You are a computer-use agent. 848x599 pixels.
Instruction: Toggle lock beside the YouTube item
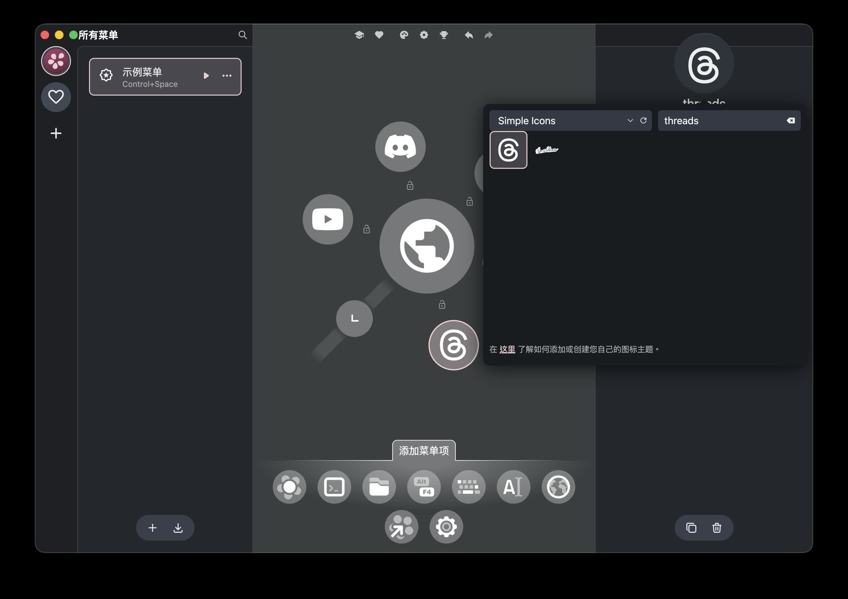pos(367,229)
